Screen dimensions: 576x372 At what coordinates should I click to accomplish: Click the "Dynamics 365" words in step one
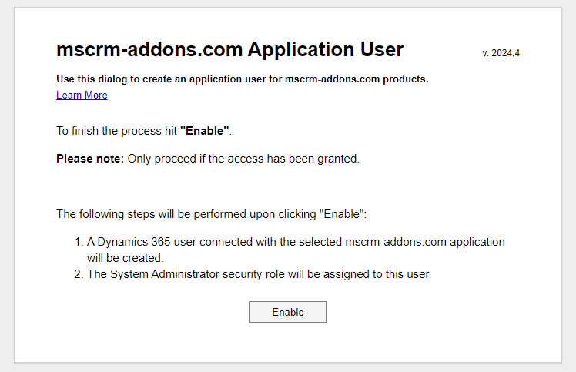pos(134,242)
